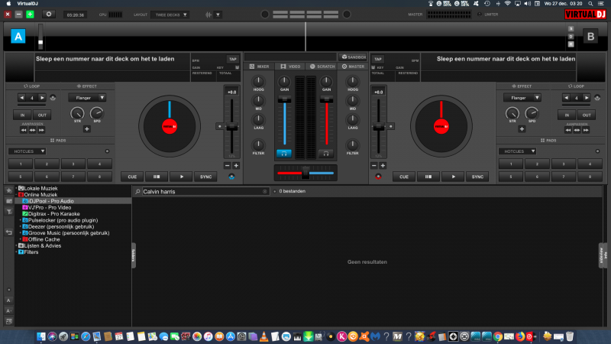Screen dimensions: 611x344
Task: Select VJ'Pro - Pro Video item
Action: point(47,207)
